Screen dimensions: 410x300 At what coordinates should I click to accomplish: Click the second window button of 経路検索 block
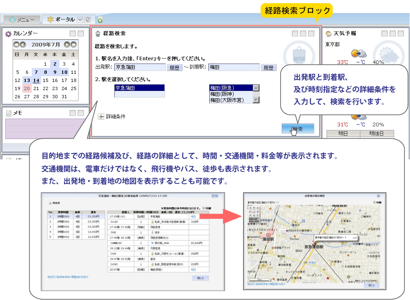tap(303, 33)
